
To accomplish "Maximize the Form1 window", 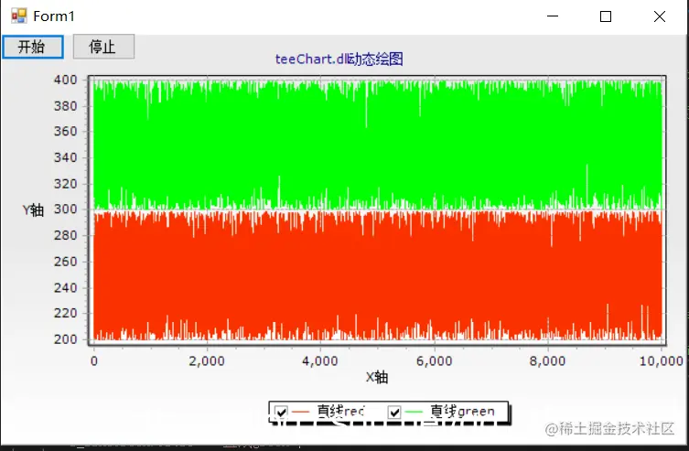I will point(606,16).
